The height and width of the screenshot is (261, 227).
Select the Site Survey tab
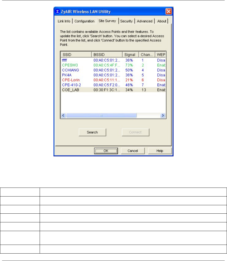tap(107, 21)
